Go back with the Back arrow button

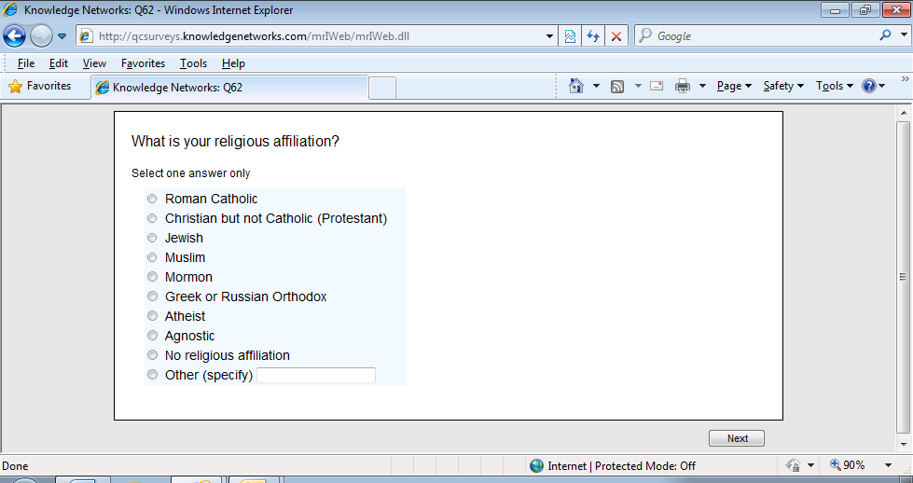[x=14, y=36]
